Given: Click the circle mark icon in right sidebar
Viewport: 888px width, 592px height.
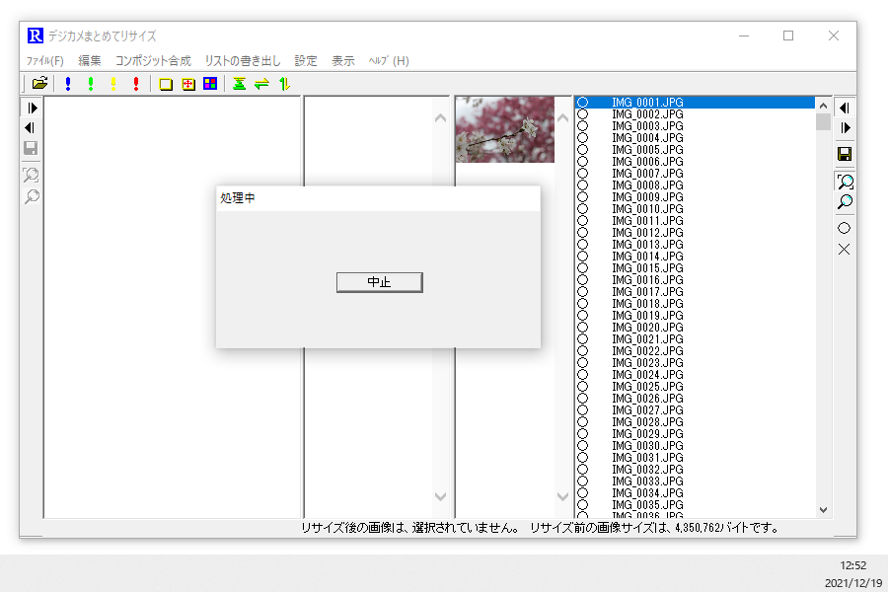Looking at the screenshot, I should [x=844, y=228].
